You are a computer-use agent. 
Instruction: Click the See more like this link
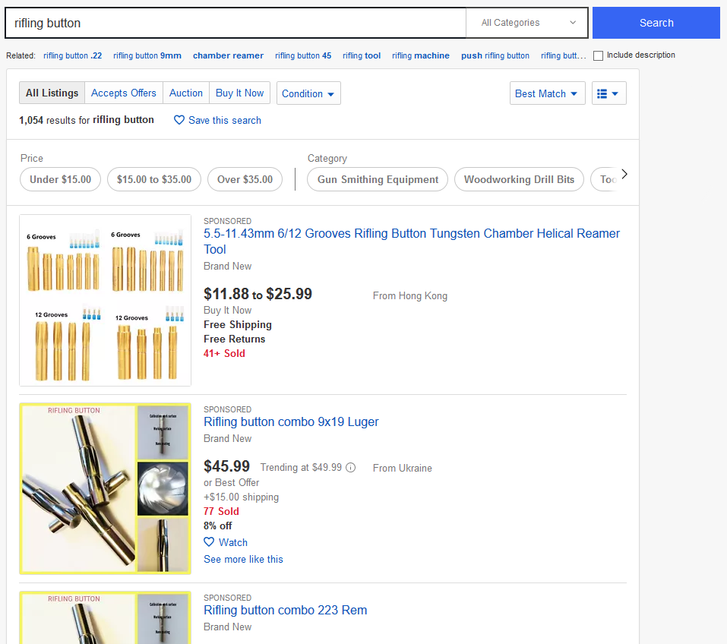[x=243, y=559]
